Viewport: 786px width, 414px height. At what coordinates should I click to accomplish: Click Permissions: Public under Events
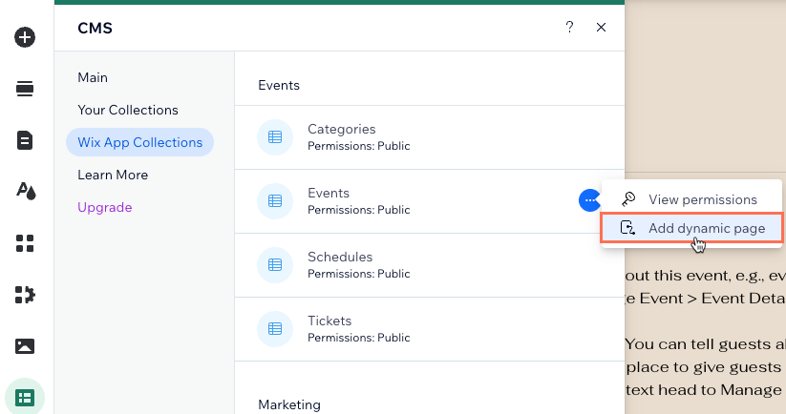[x=359, y=210]
